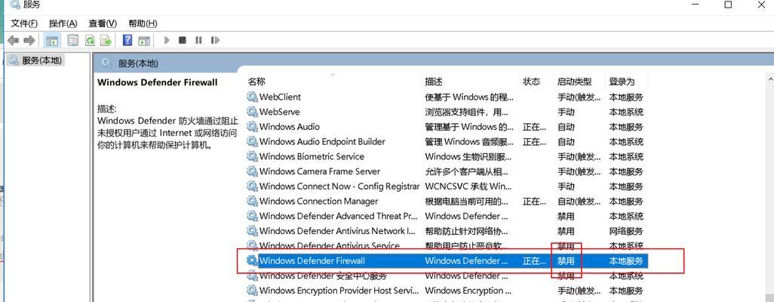
Task: Click 自动 startup type of Windows Audio
Action: [566, 127]
